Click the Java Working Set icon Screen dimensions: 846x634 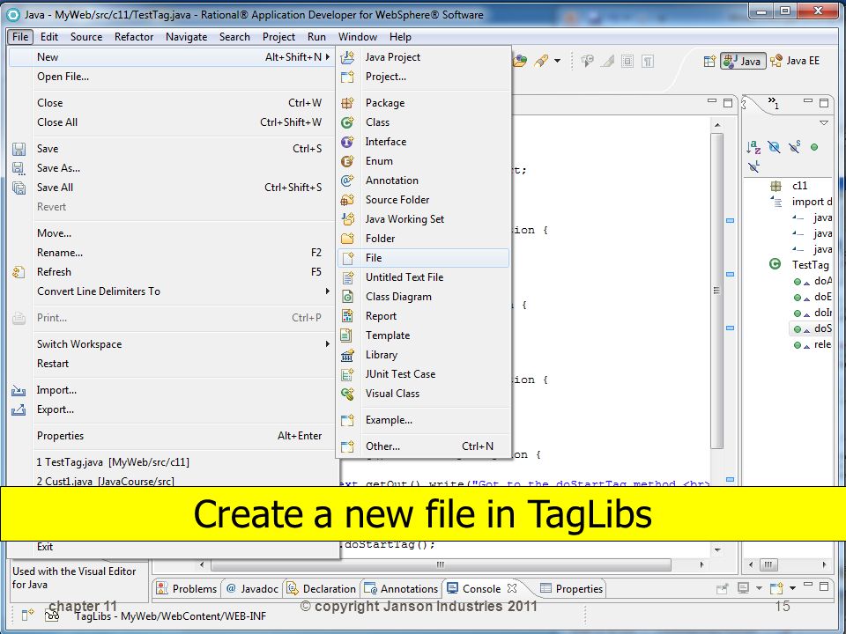coord(347,219)
